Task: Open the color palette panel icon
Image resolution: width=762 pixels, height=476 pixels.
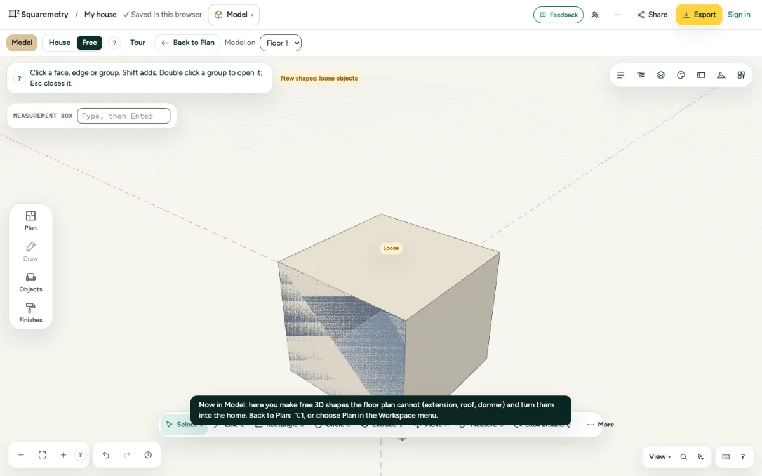Action: pyautogui.click(x=681, y=75)
